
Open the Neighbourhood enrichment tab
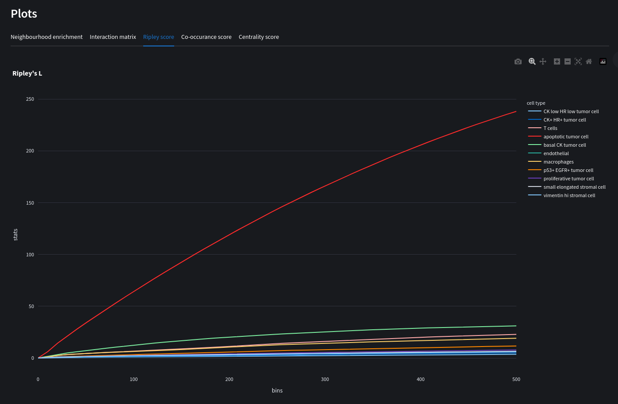pos(46,37)
